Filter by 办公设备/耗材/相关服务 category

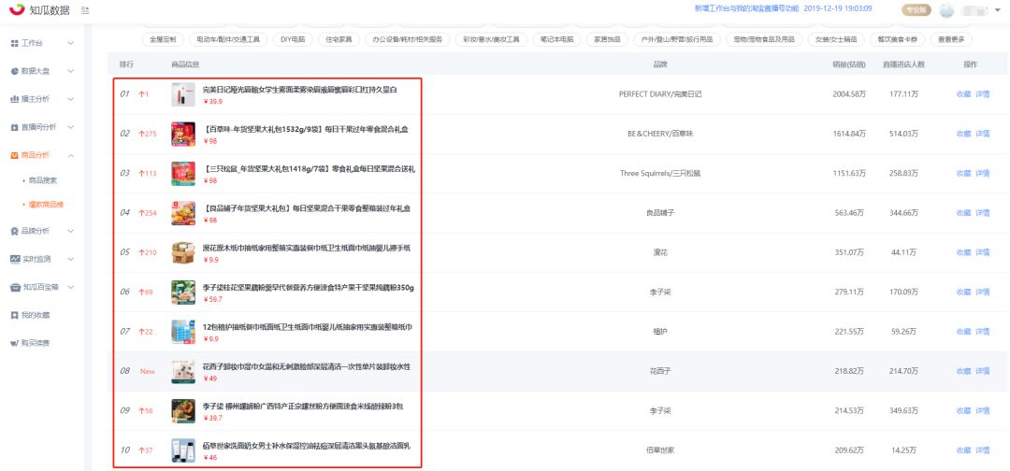point(408,39)
